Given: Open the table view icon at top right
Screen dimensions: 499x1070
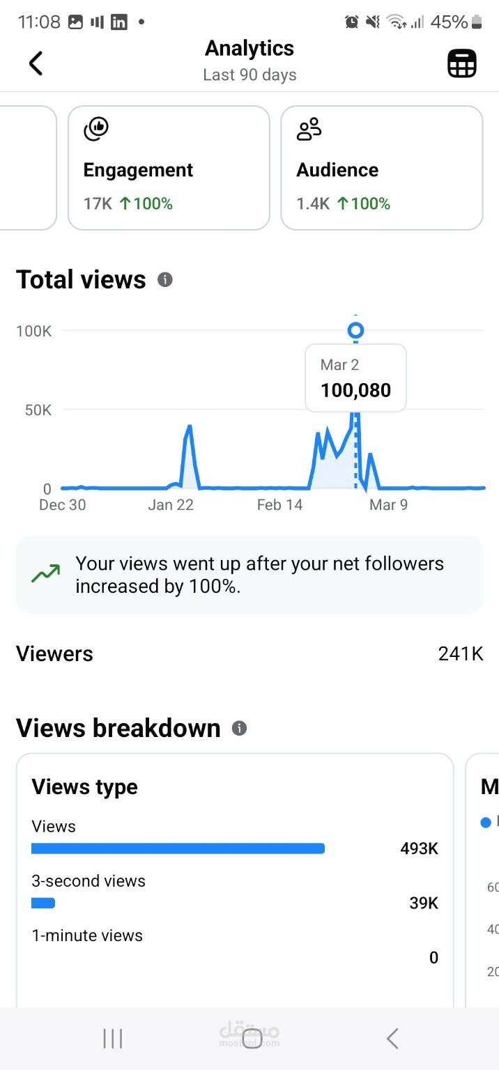Looking at the screenshot, I should click(461, 63).
